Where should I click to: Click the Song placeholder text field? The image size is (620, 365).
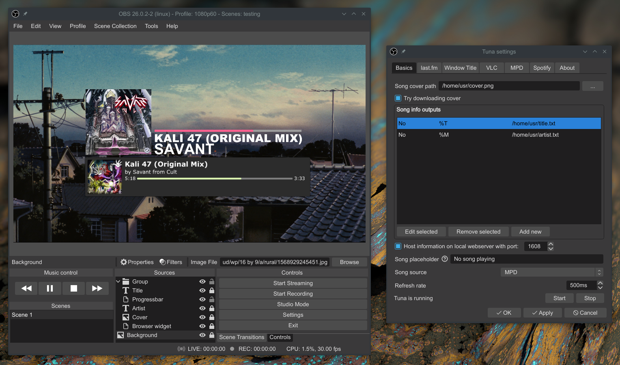pyautogui.click(x=527, y=259)
